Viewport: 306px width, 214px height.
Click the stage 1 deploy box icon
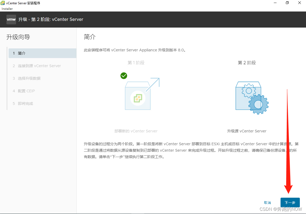pyautogui.click(x=142, y=94)
